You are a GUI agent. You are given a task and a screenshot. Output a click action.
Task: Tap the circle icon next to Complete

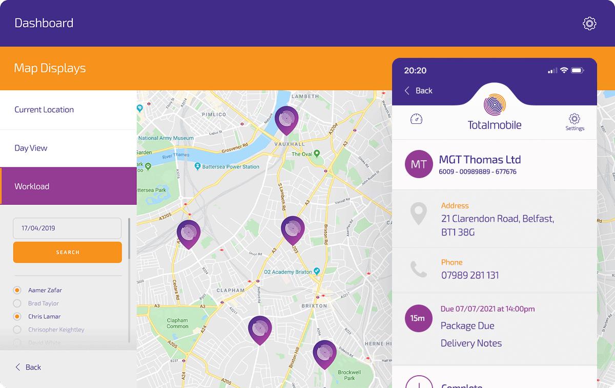point(419,383)
